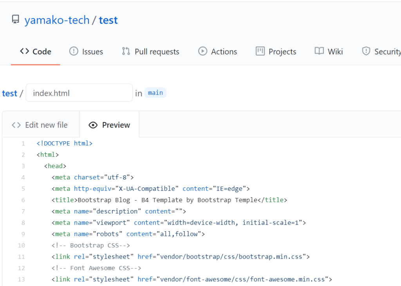This screenshot has width=401, height=286.
Task: Click the Bootstrap CSS comment line
Action: coord(91,245)
